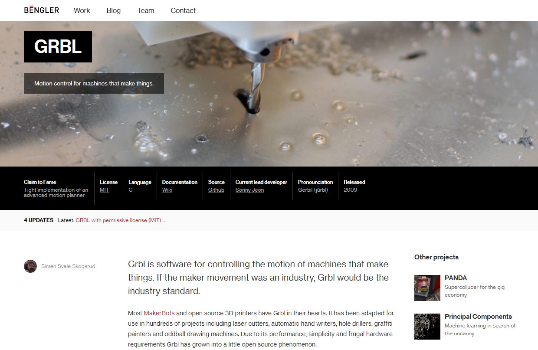Open the Wiki documentation link
The height and width of the screenshot is (350, 538).
[x=167, y=190]
